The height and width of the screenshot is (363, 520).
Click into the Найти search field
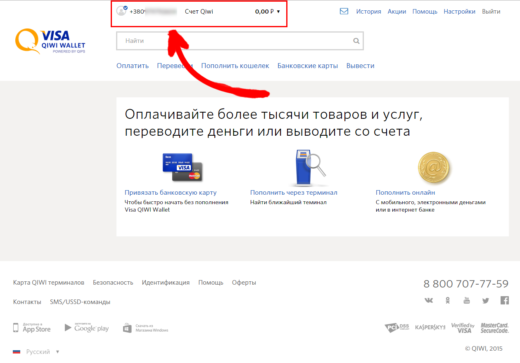click(x=240, y=41)
